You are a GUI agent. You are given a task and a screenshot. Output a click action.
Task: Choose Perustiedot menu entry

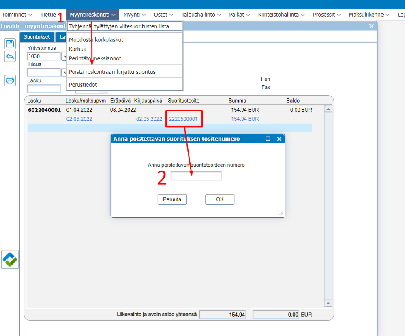(x=124, y=85)
